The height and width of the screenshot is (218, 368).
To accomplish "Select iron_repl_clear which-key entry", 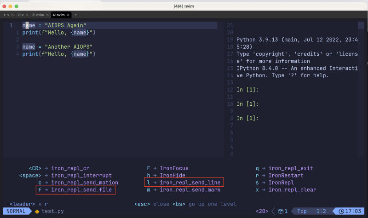I will [286, 189].
